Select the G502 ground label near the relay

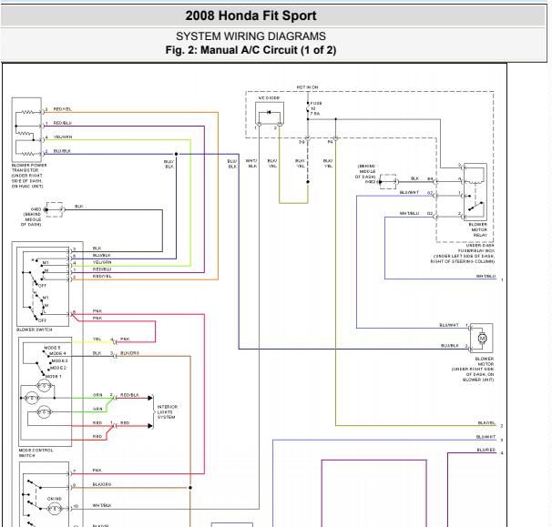click(370, 182)
